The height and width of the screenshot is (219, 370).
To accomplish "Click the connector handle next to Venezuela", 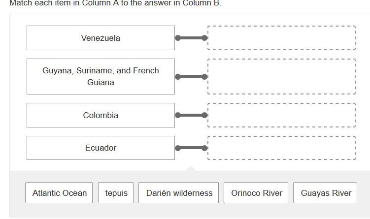I will (191, 38).
